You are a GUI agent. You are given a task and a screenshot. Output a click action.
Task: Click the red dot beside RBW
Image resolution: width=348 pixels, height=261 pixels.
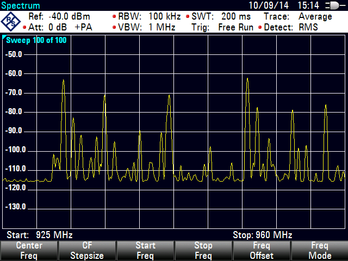[x=114, y=16]
